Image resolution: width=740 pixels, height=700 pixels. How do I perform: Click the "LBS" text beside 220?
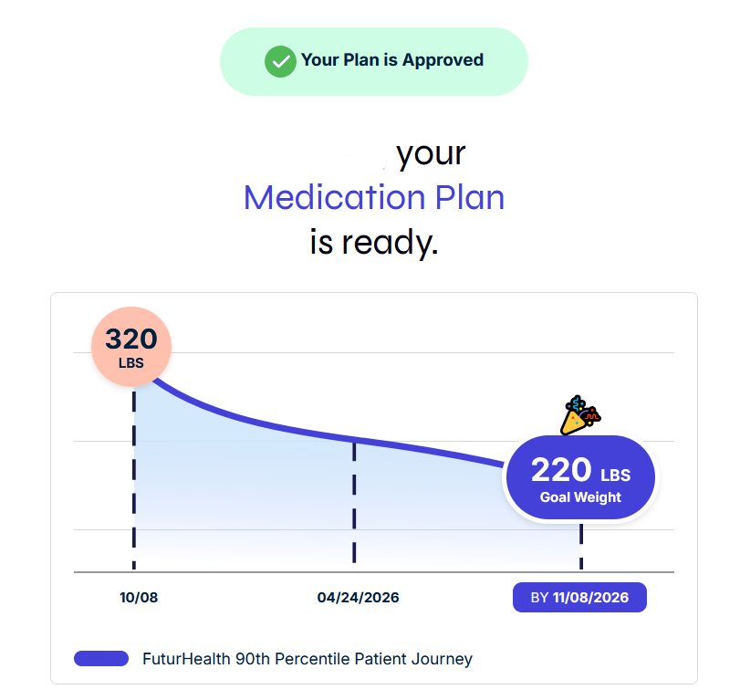pos(615,475)
